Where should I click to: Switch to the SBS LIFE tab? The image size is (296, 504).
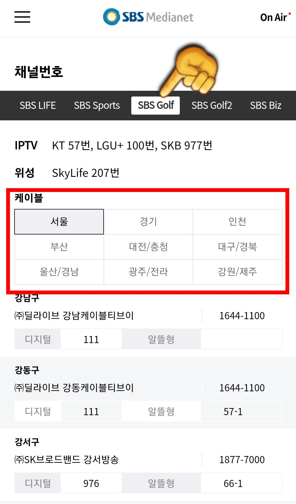pos(38,105)
